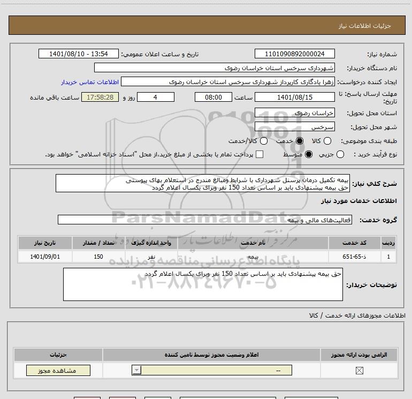
Task: Select the کالا radio button
Action: (327, 141)
